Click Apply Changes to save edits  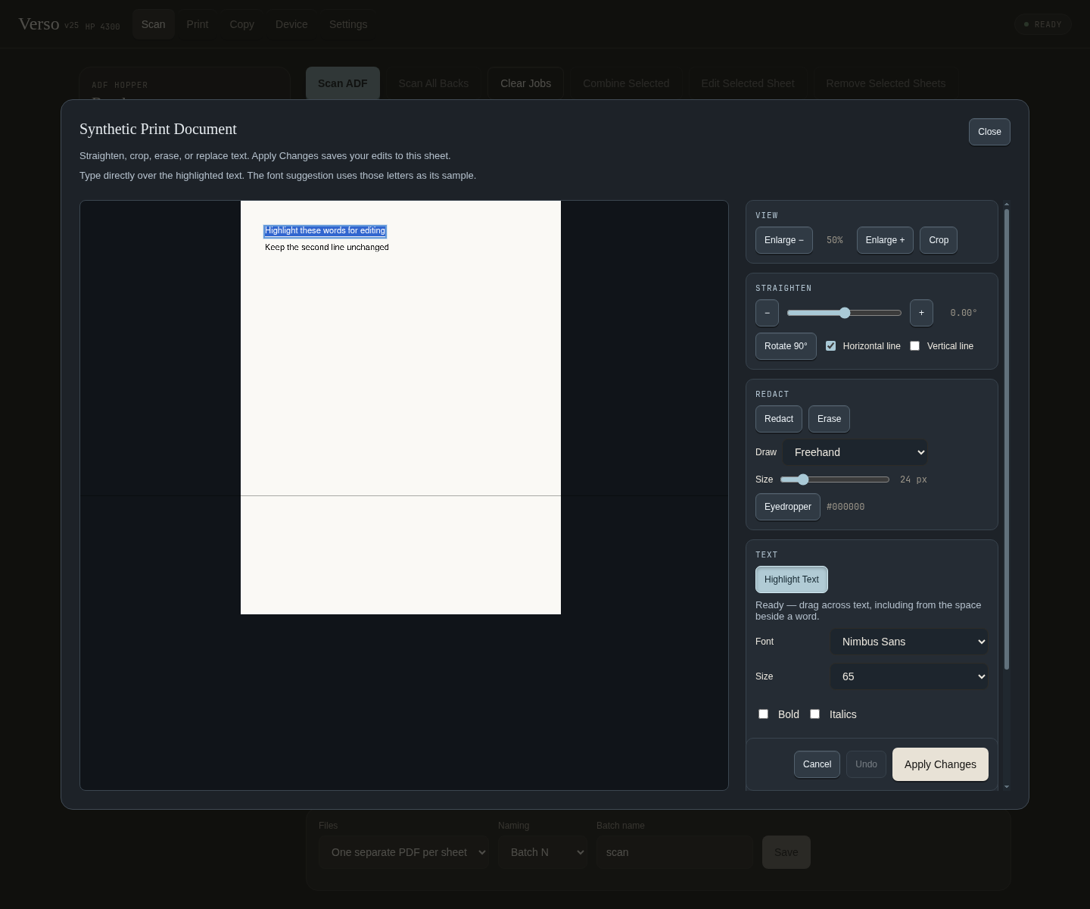pos(940,764)
